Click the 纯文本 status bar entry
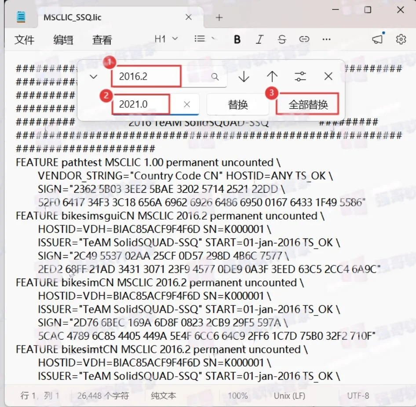The width and height of the screenshot is (416, 407). click(164, 396)
